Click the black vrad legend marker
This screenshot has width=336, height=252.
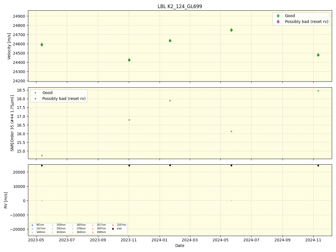(113, 229)
